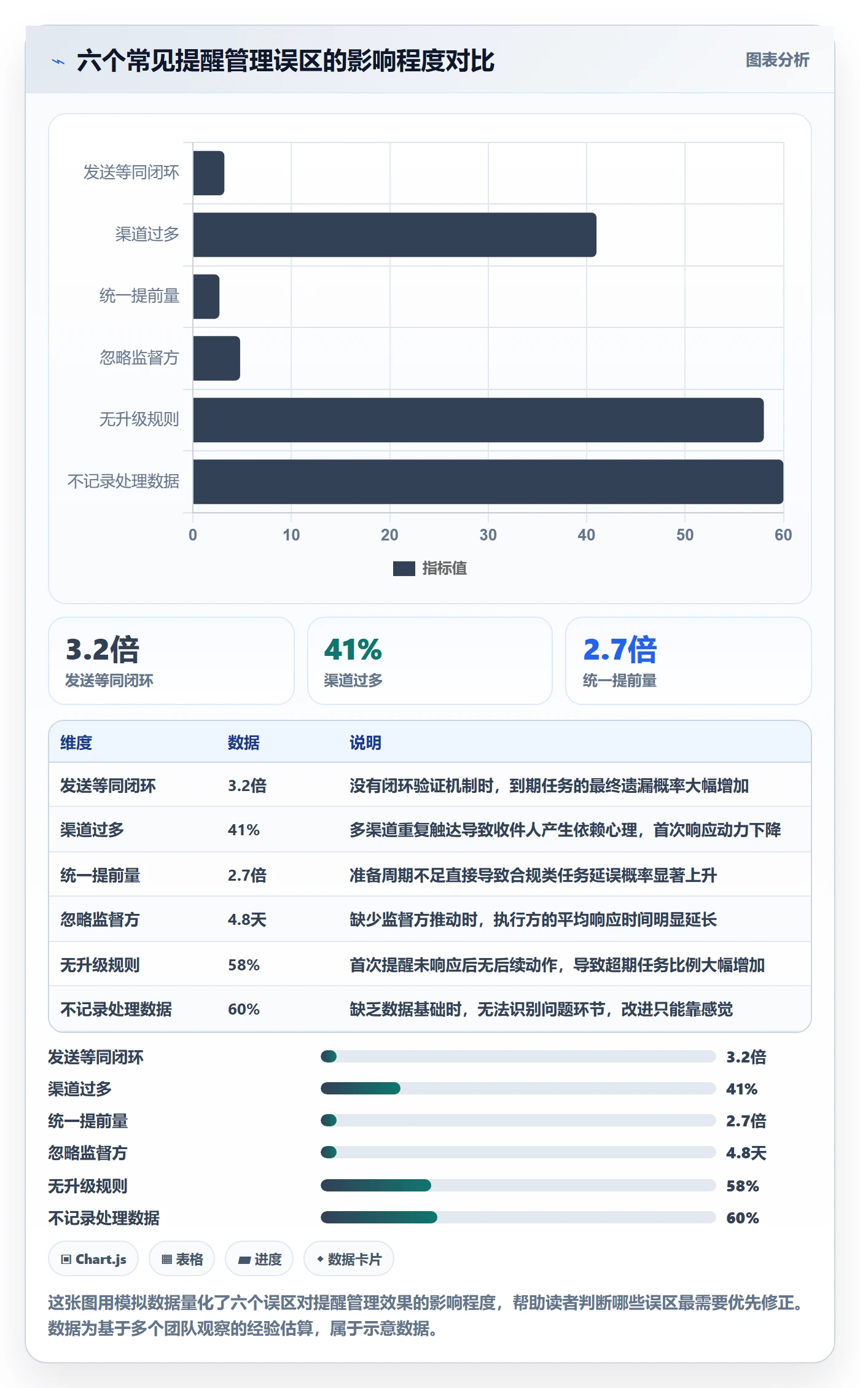This screenshot has width=860, height=1388.
Task: Click the 渠道过多 progress bar
Action: click(x=518, y=1088)
